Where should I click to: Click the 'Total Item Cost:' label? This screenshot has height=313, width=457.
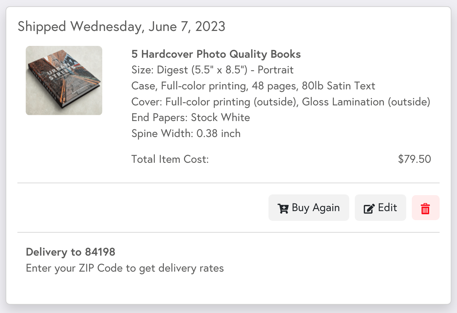(170, 159)
